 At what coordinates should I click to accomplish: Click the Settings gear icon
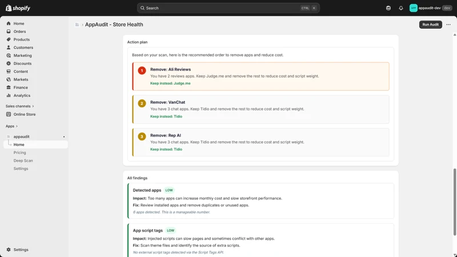pos(9,250)
